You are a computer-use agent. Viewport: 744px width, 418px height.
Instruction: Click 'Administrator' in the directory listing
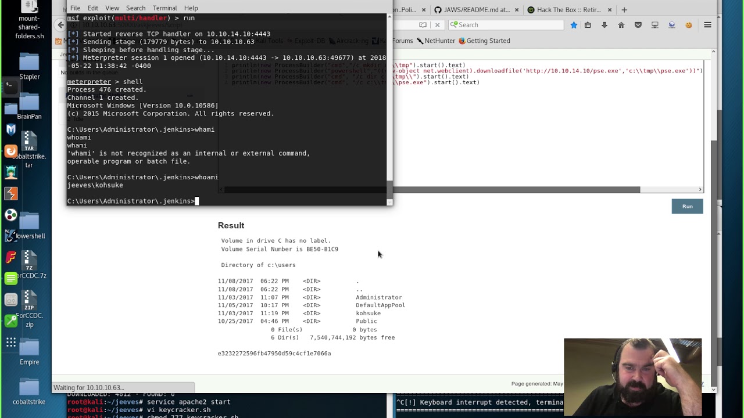click(378, 297)
